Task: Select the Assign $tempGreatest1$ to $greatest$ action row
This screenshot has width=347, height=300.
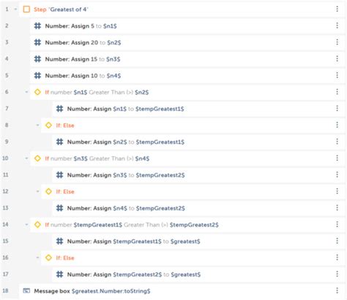Action: click(198, 241)
